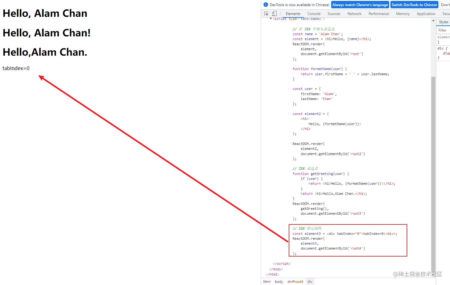Click the return user.firstName code line
Screen dimensions: 450x285
pyautogui.click(x=345, y=74)
